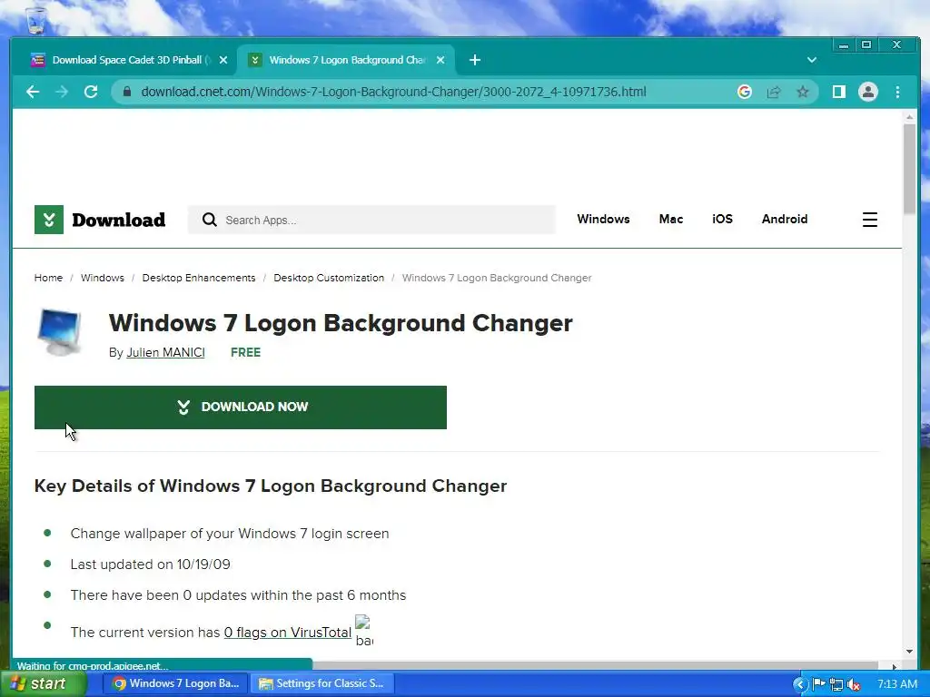Open the Julien MANICI author link
This screenshot has width=930, height=697.
coord(165,353)
